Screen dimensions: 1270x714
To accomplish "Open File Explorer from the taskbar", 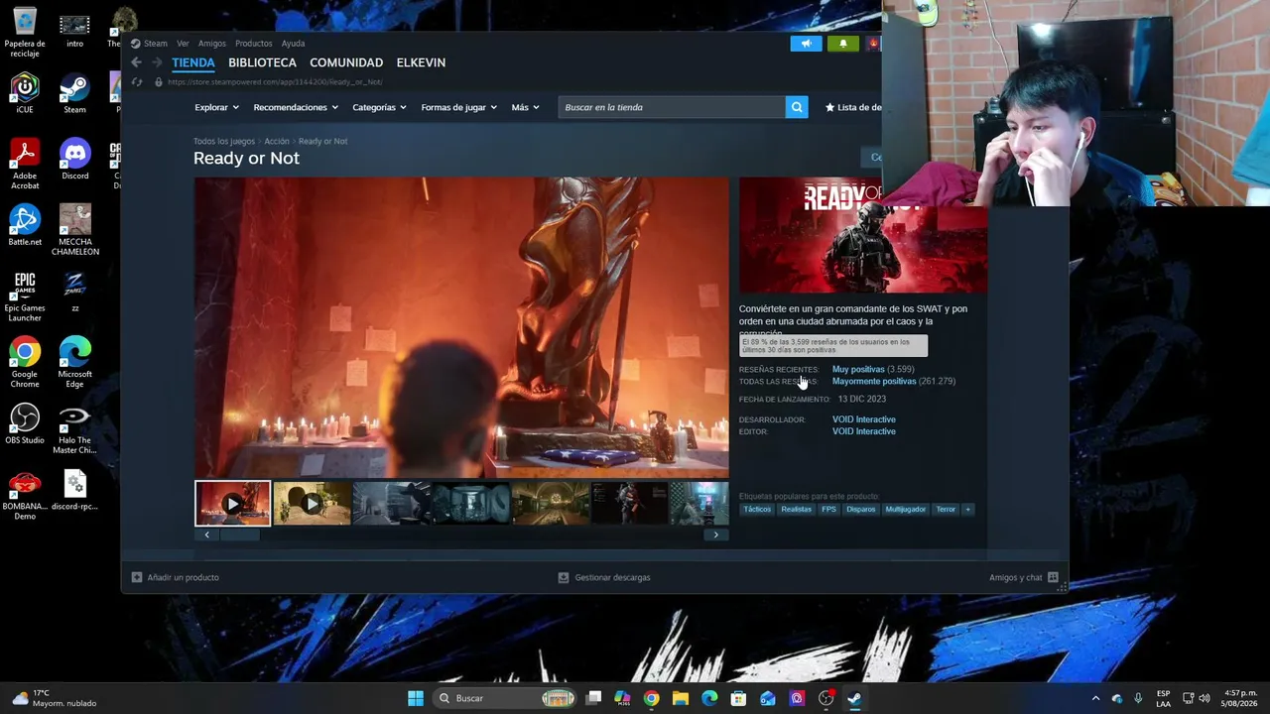I will [x=681, y=698].
